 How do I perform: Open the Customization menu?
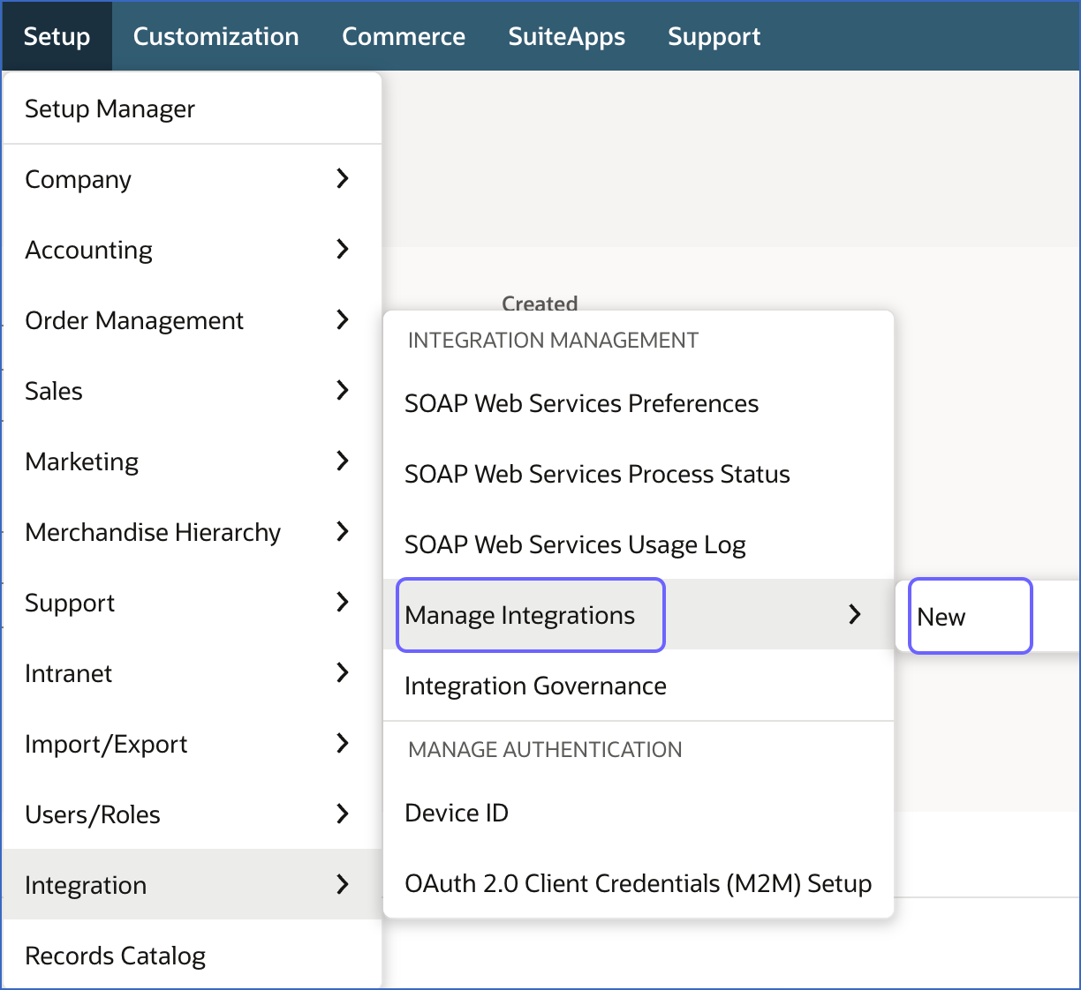(x=215, y=36)
